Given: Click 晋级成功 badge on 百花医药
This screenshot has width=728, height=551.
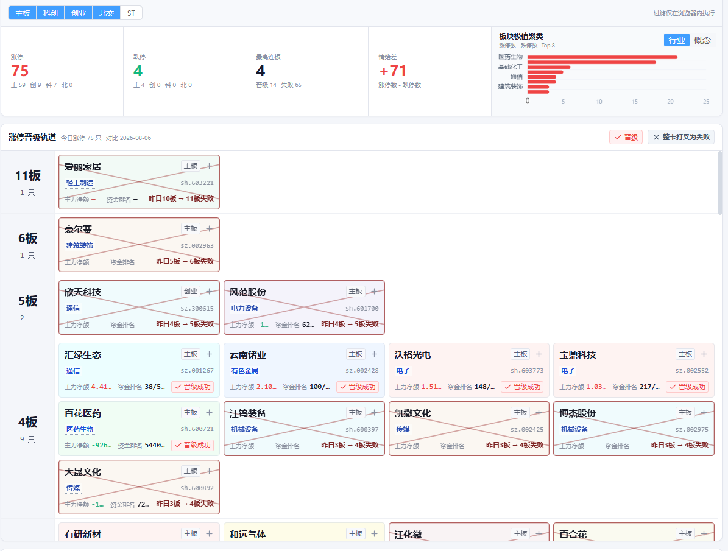Looking at the screenshot, I should pos(193,445).
